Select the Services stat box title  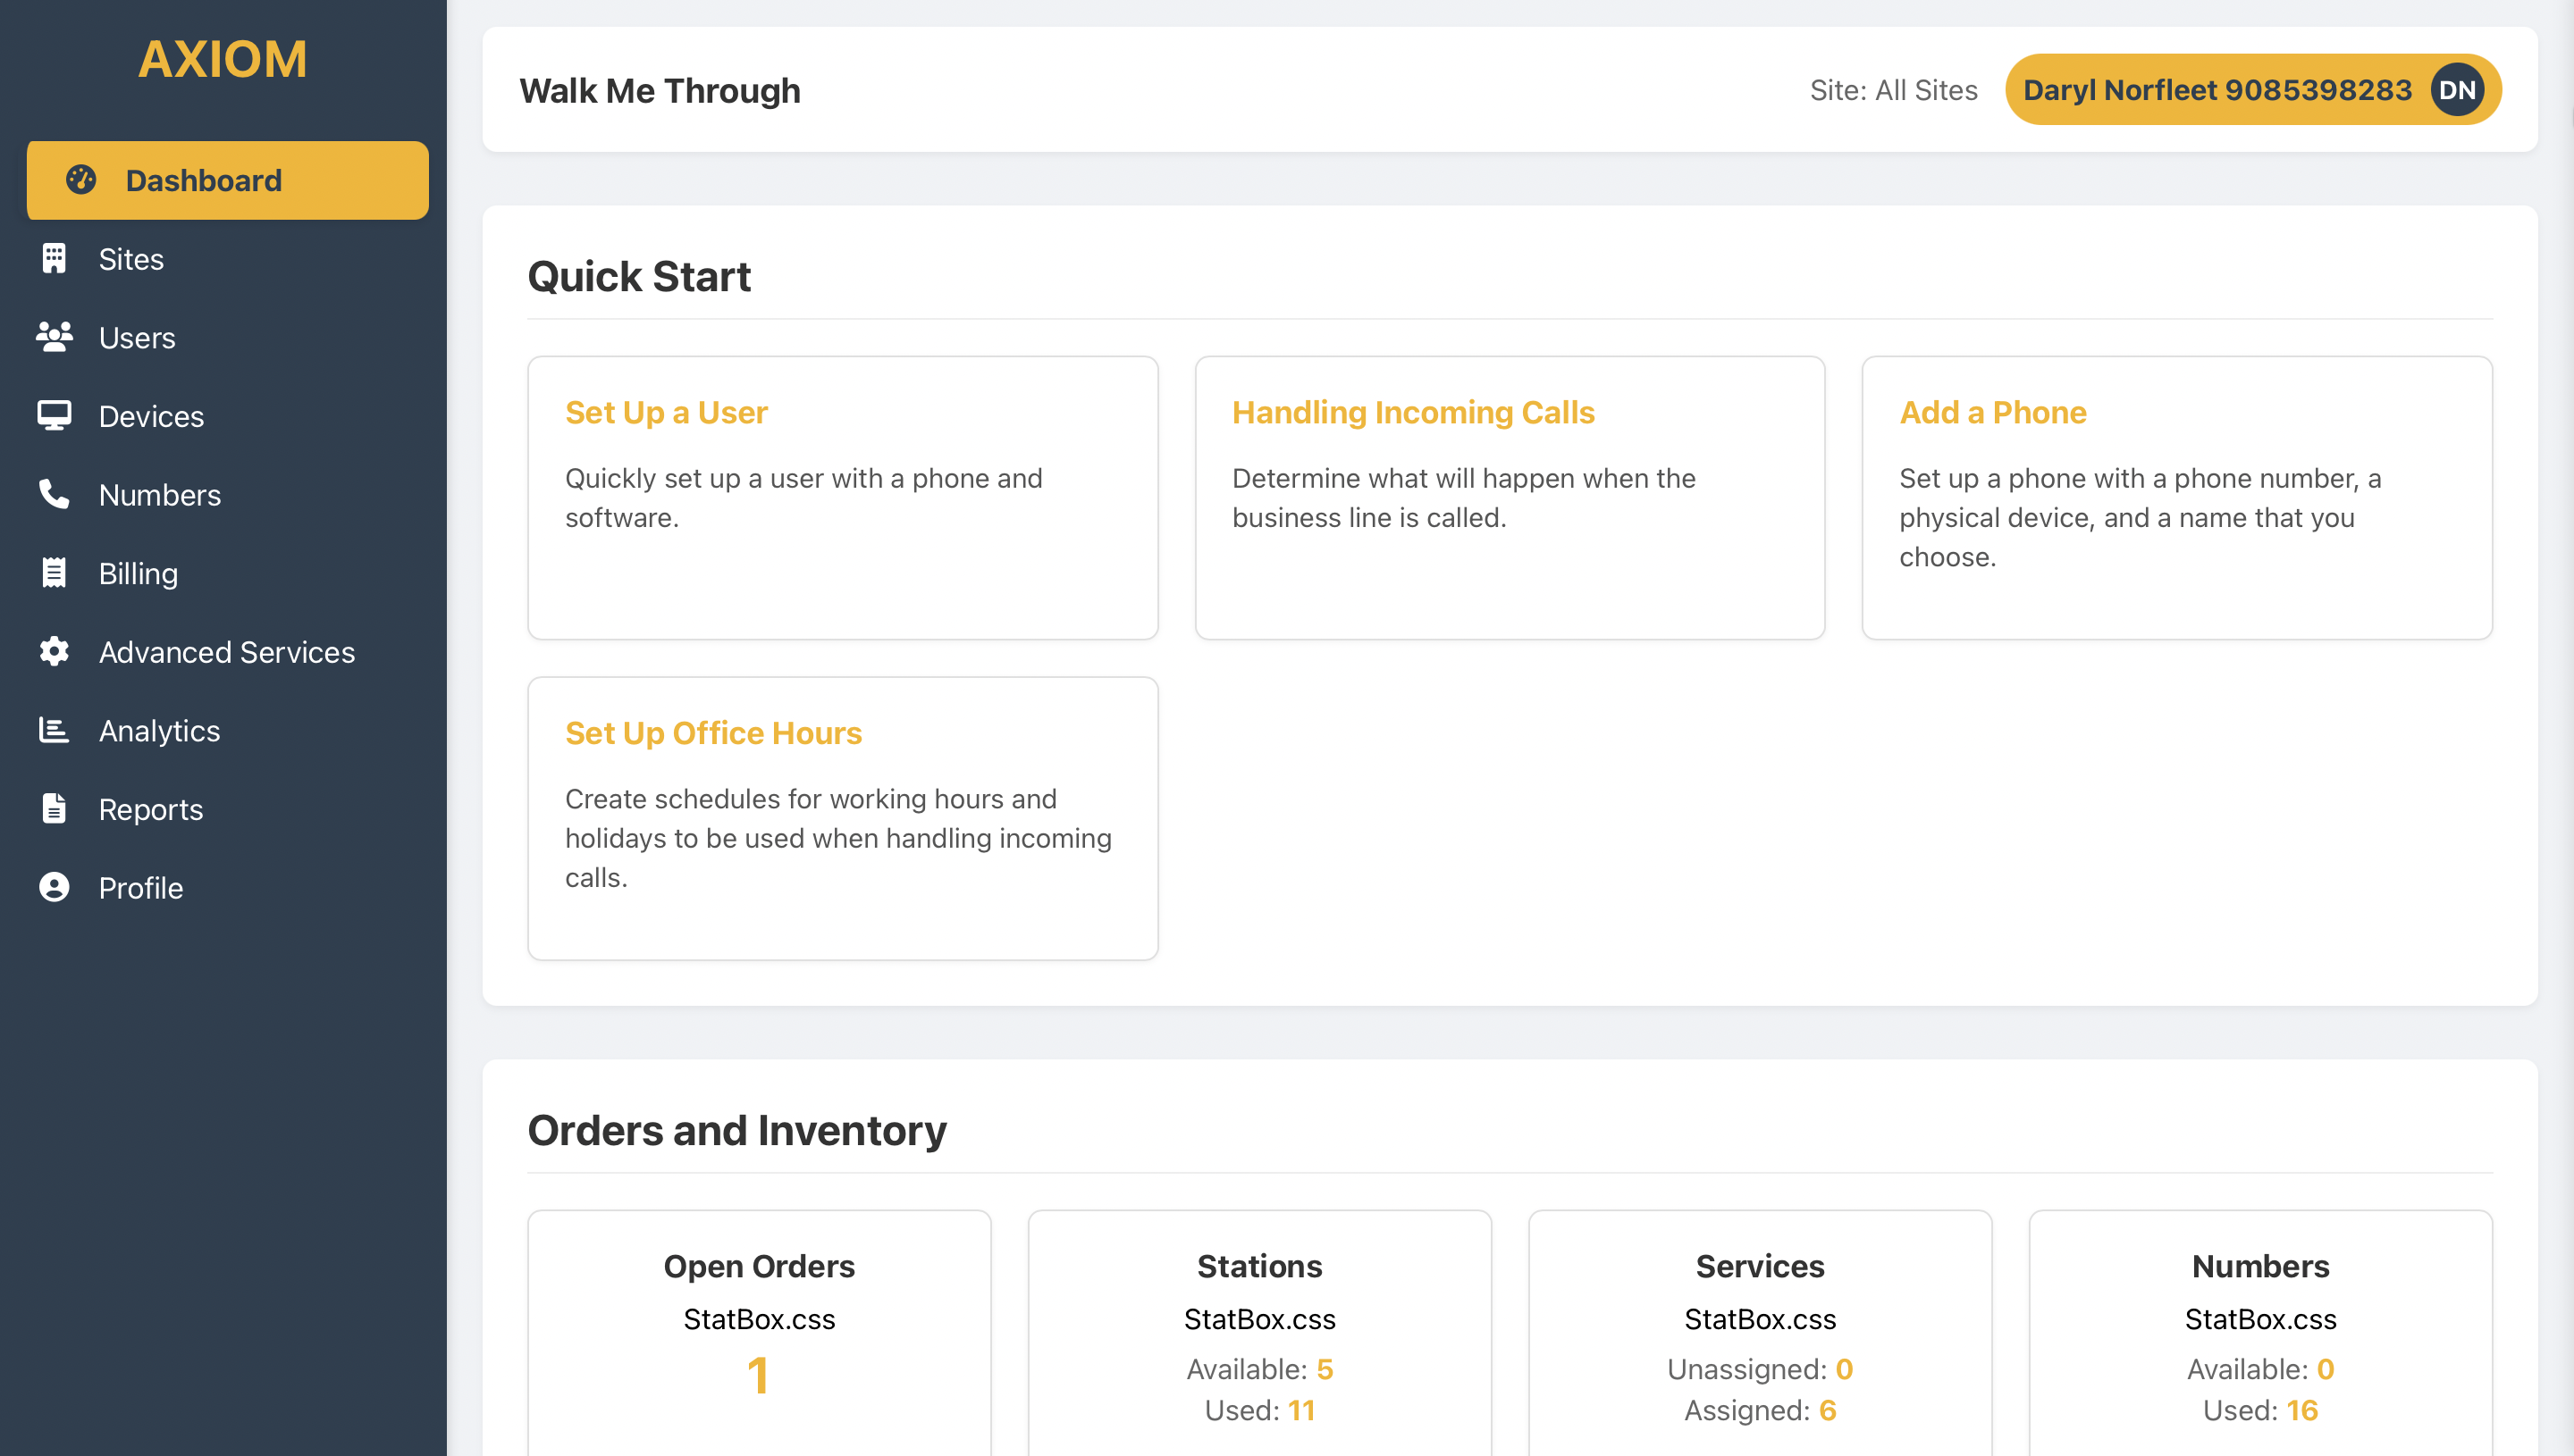[x=1760, y=1266]
